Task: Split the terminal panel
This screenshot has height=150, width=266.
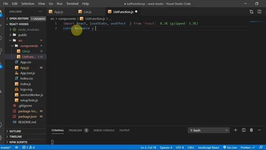Action: point(244,130)
